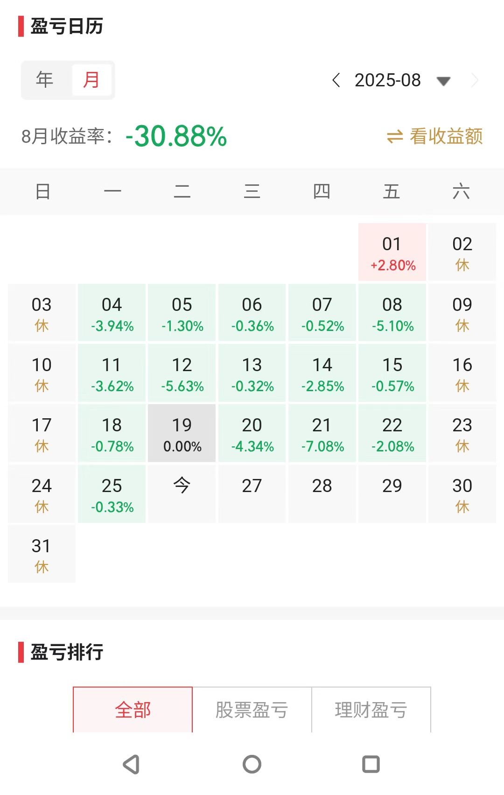The image size is (504, 795).
Task: Switch calendar to 月 view
Action: (x=91, y=80)
